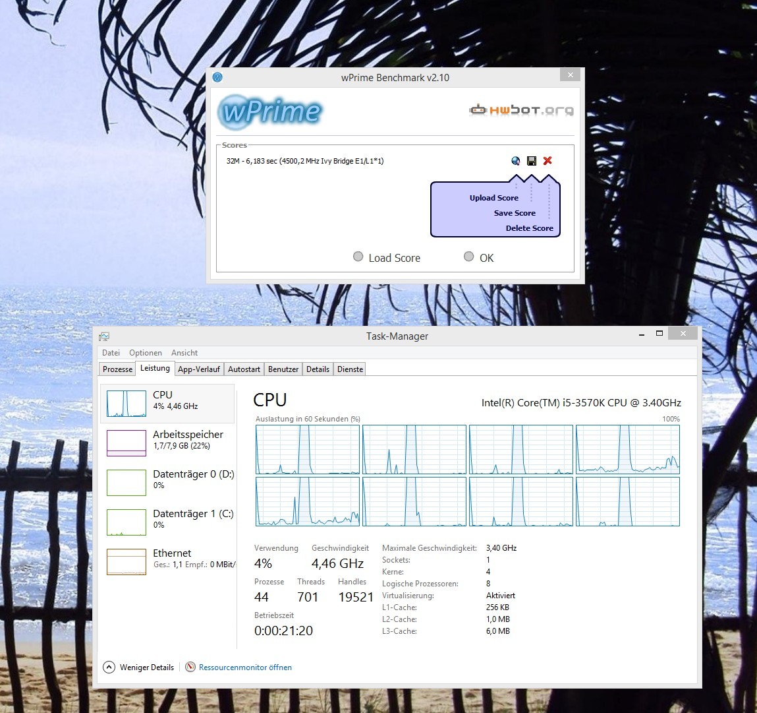Viewport: 757px width, 713px height.
Task: Select CPU in the performance sidebar
Action: point(167,403)
